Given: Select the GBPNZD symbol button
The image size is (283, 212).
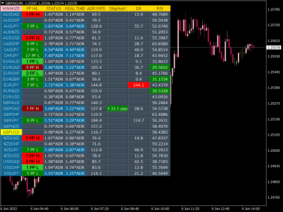Looking at the screenshot, I should pyautogui.click(x=11, y=126).
